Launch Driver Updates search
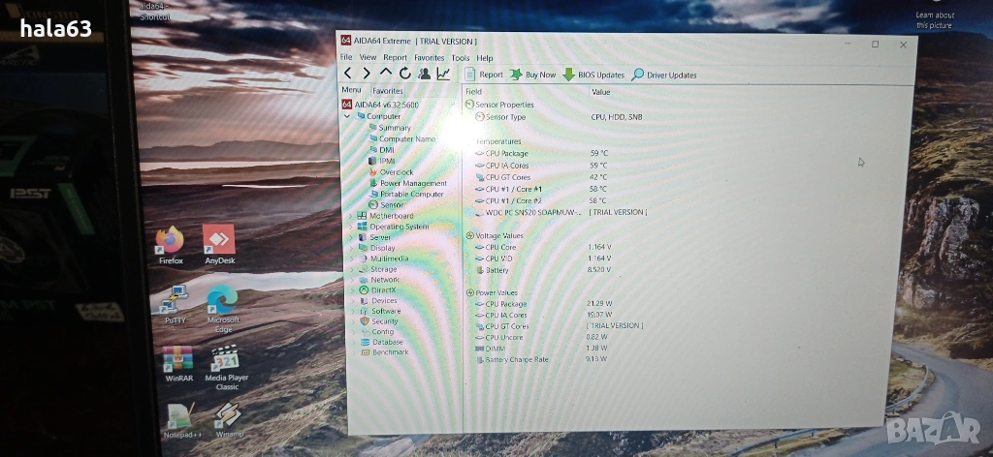This screenshot has width=993, height=457. click(x=664, y=75)
